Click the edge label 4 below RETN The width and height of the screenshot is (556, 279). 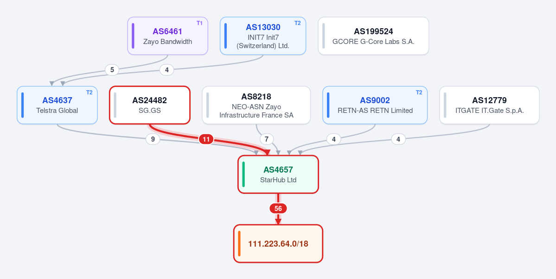334,139
